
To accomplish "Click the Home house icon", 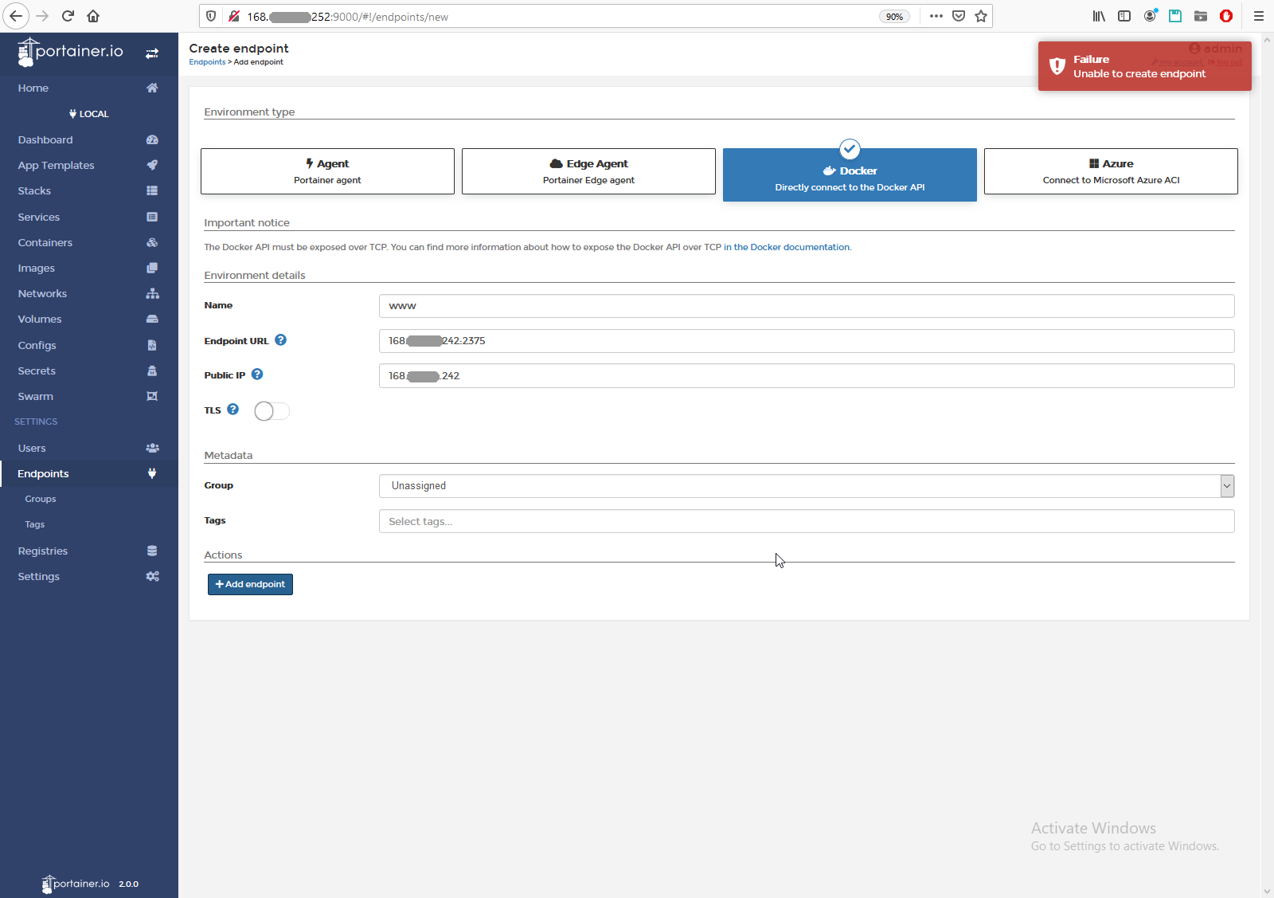I will coord(152,88).
